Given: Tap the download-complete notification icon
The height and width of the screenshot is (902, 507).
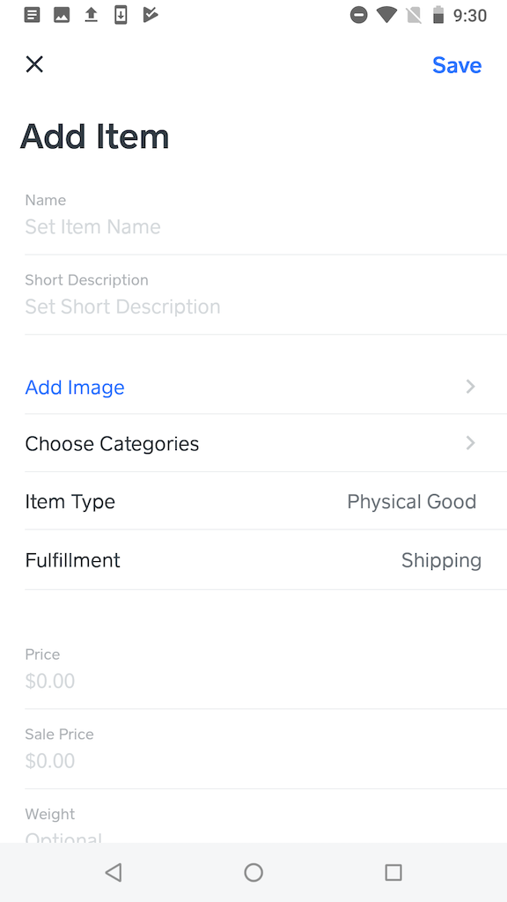Looking at the screenshot, I should 121,15.
